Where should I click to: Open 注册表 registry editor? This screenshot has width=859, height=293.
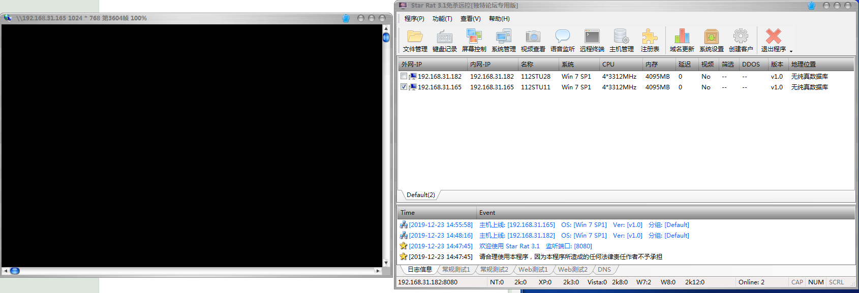[650, 41]
